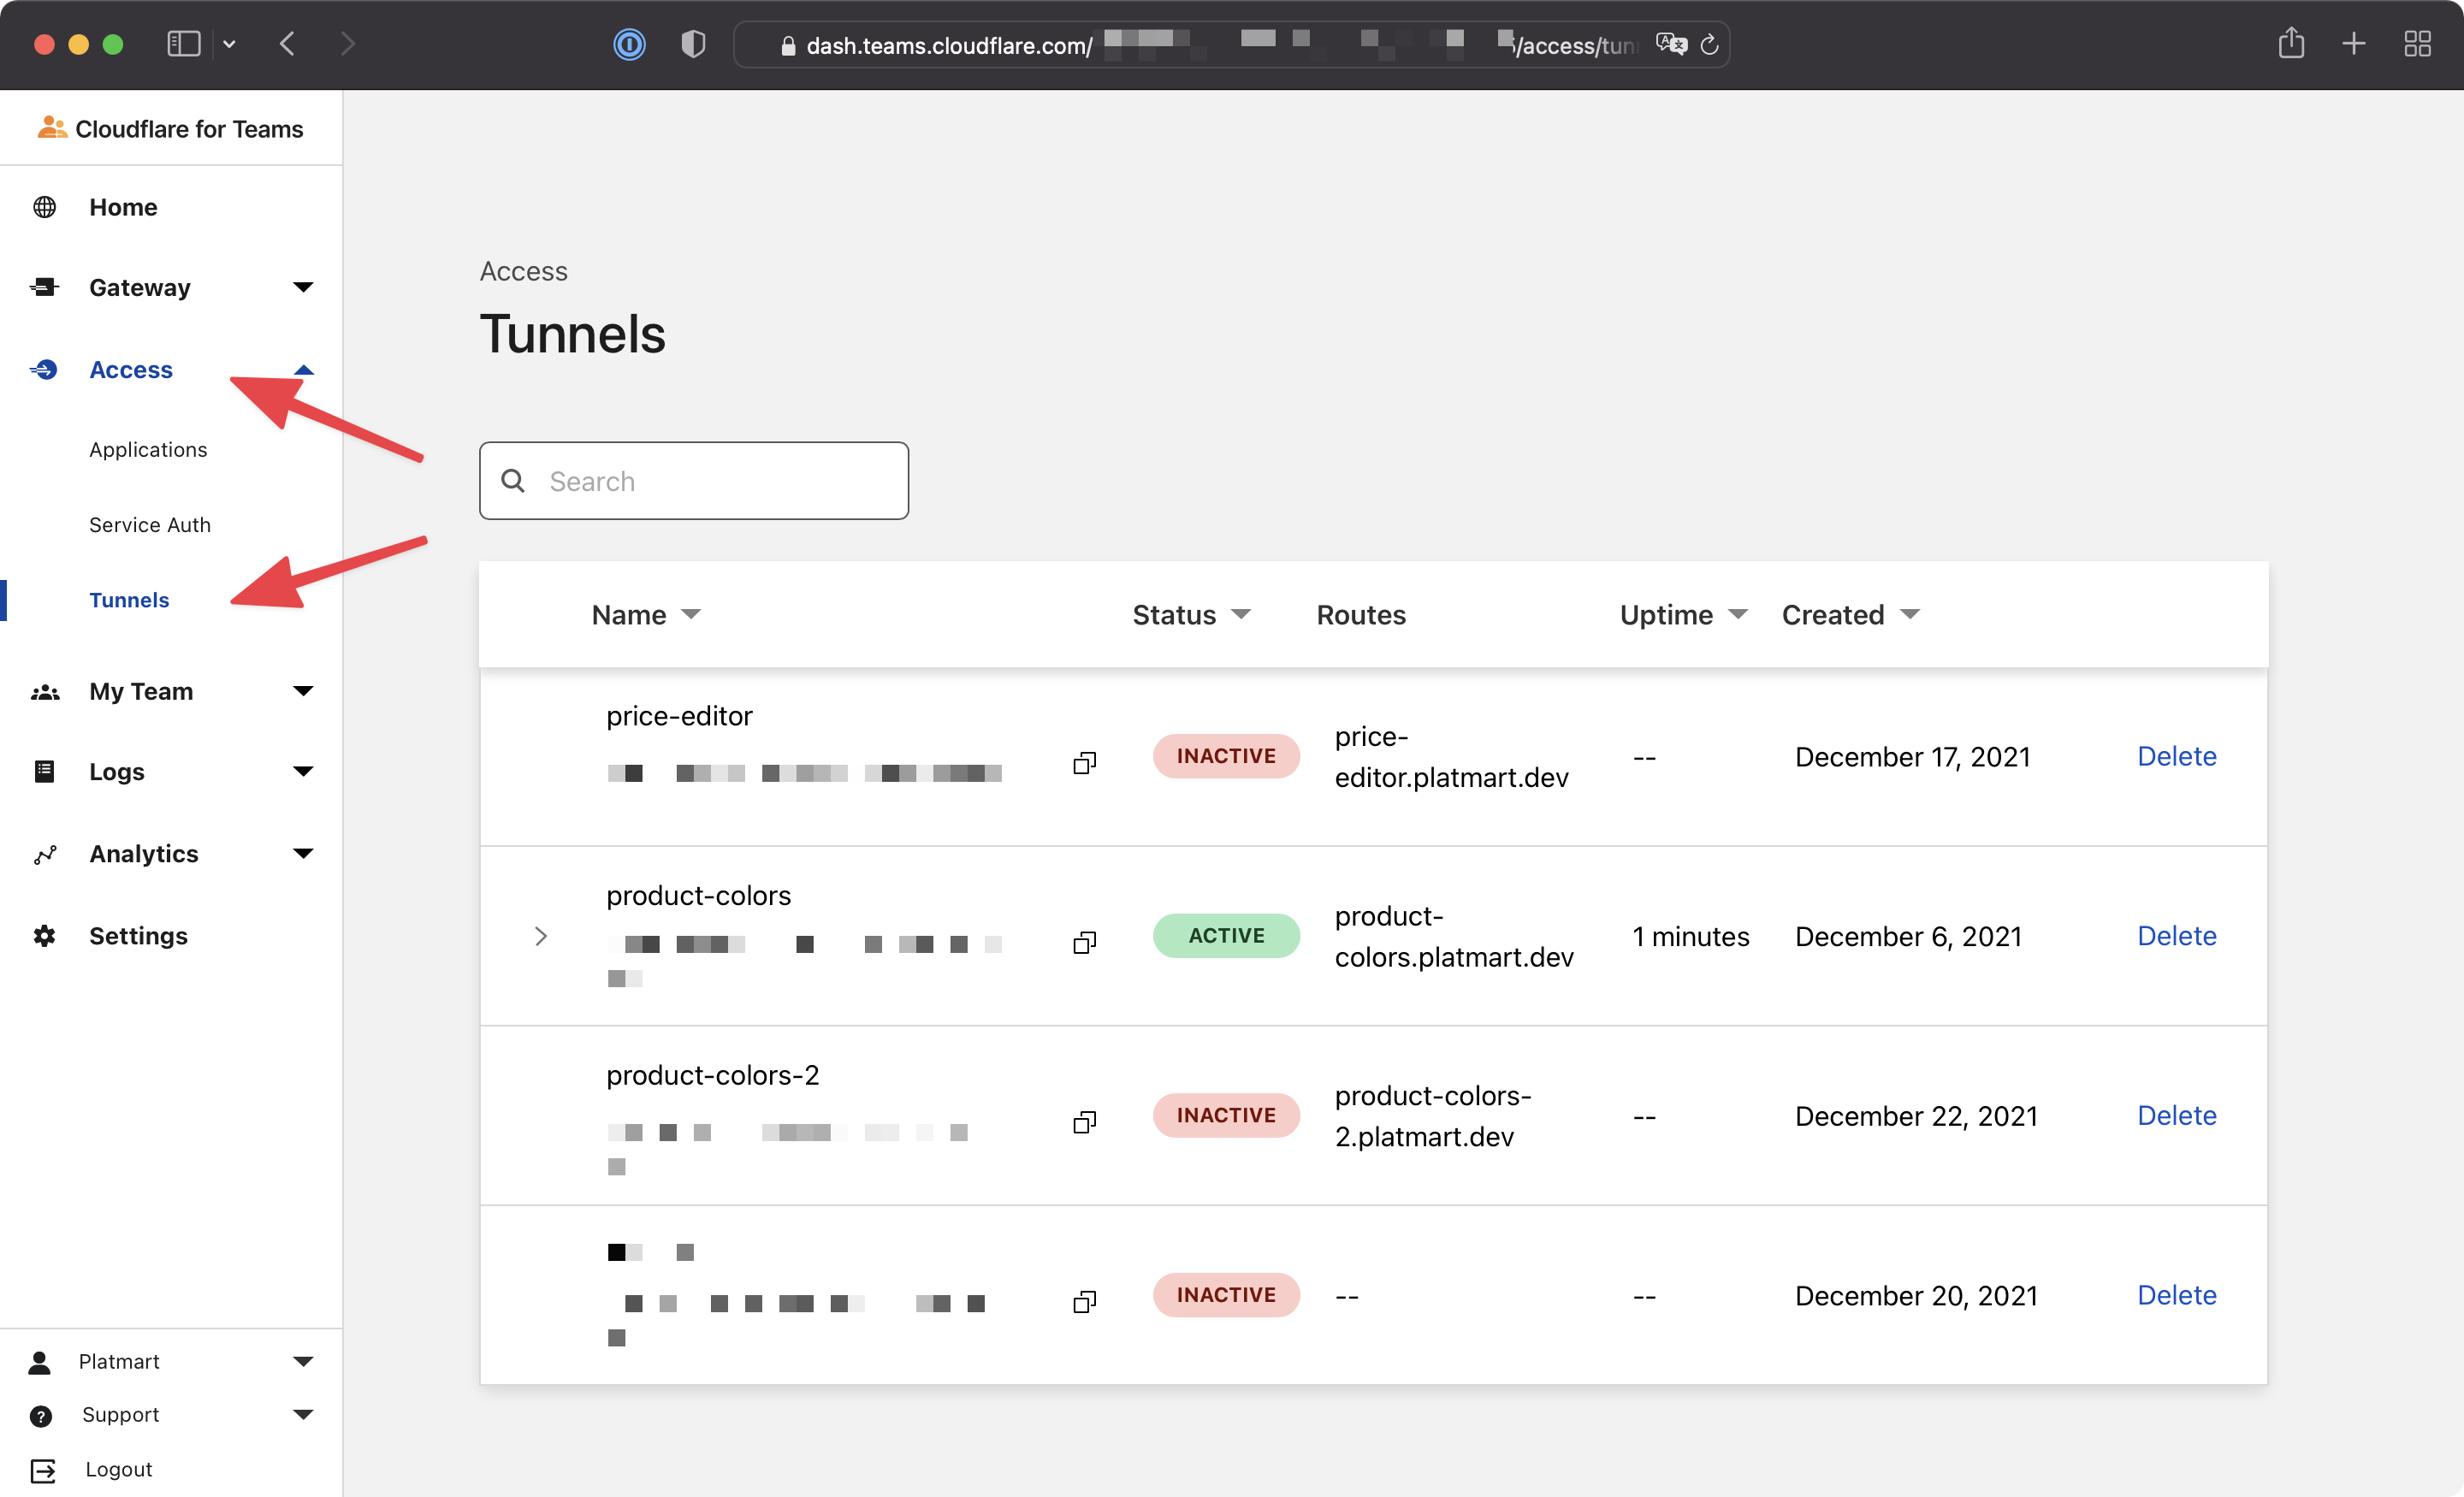Sort tunnels by Name column
Image resolution: width=2464 pixels, height=1497 pixels.
coord(646,614)
